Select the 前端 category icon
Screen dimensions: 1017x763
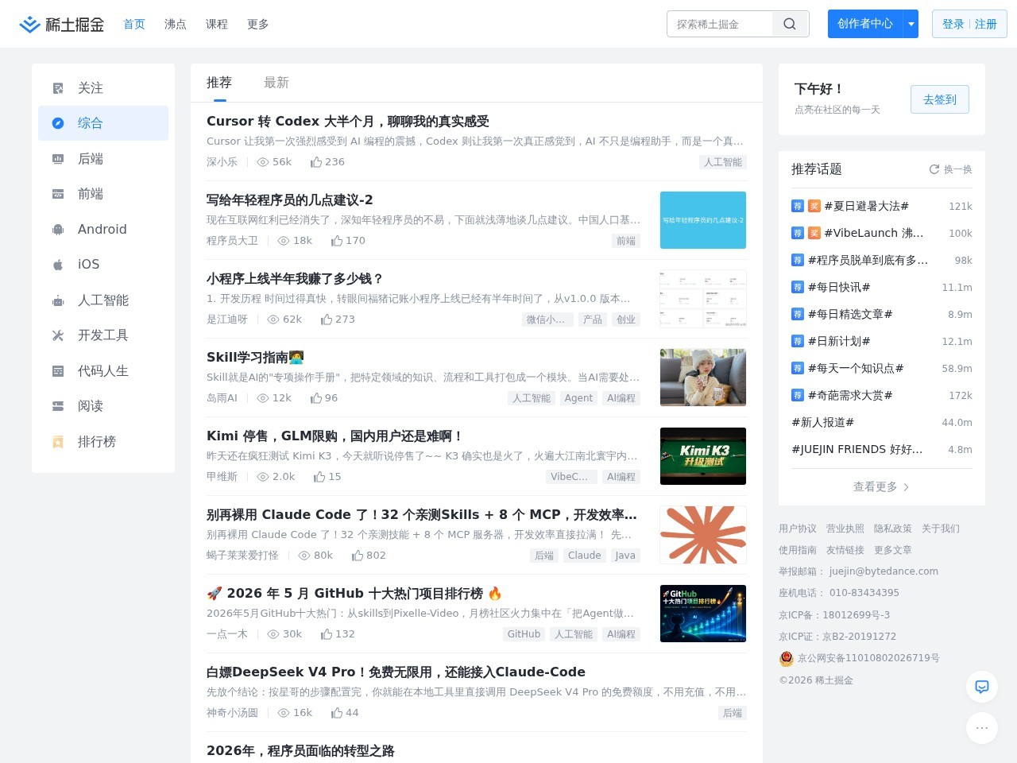point(58,194)
